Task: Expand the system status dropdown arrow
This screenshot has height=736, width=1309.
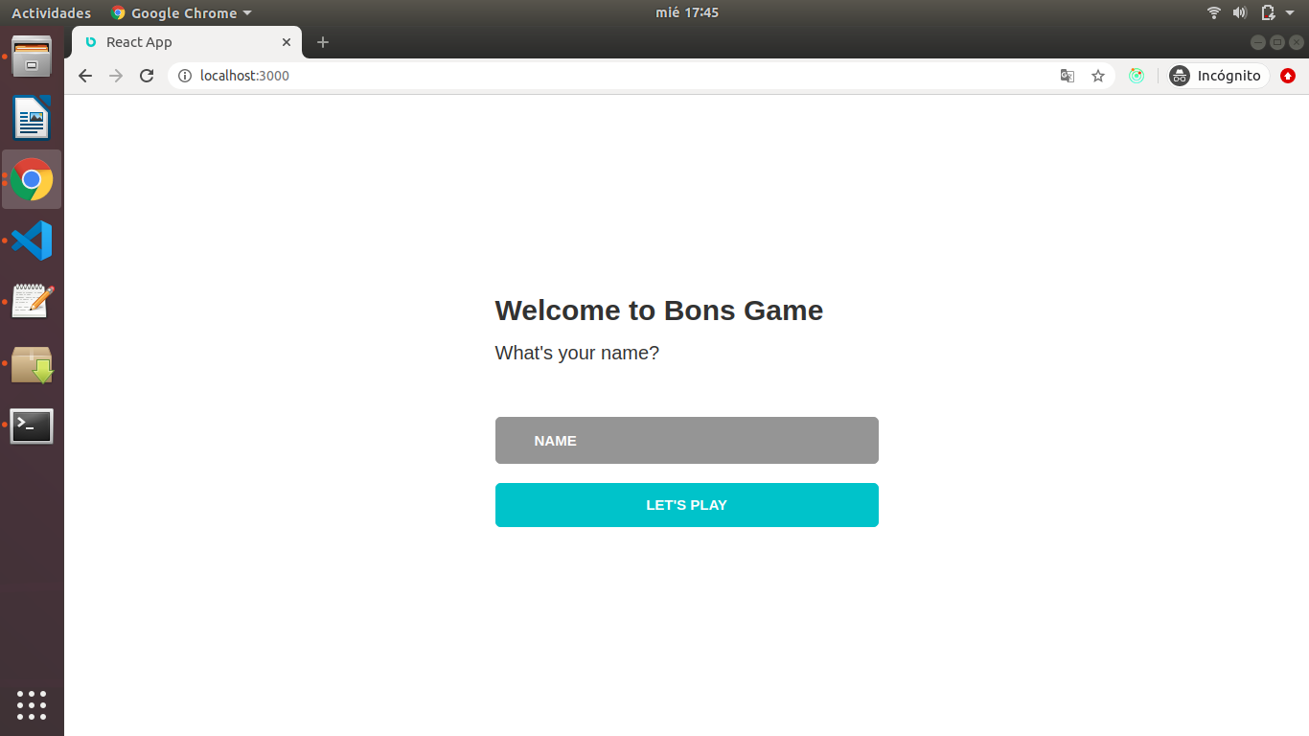Action: pyautogui.click(x=1288, y=12)
